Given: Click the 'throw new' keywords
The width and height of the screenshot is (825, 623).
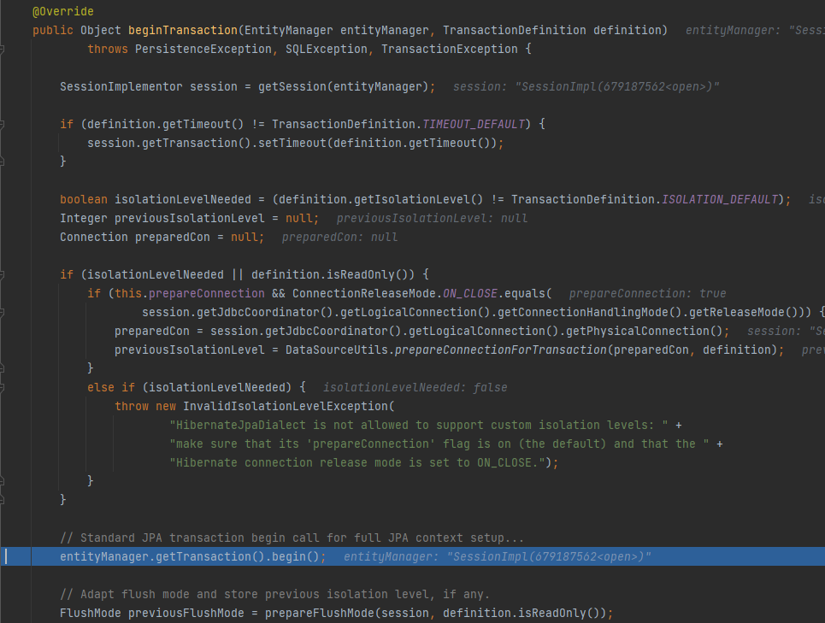Looking at the screenshot, I should click(145, 407).
